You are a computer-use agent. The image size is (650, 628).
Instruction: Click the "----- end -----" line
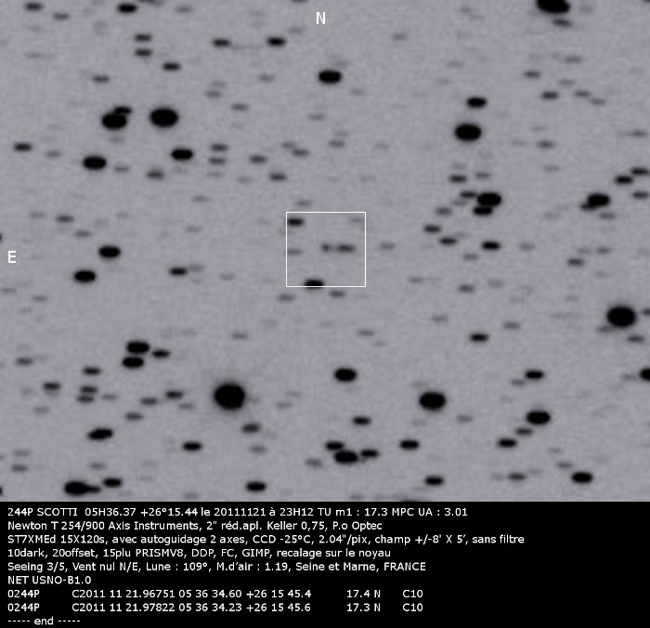[44, 621]
